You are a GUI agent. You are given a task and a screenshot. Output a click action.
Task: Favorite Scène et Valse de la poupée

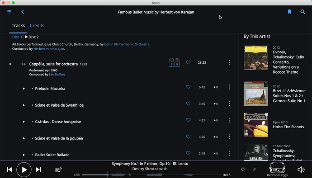point(188,136)
